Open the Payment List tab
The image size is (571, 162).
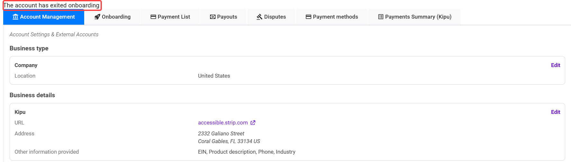(x=174, y=17)
